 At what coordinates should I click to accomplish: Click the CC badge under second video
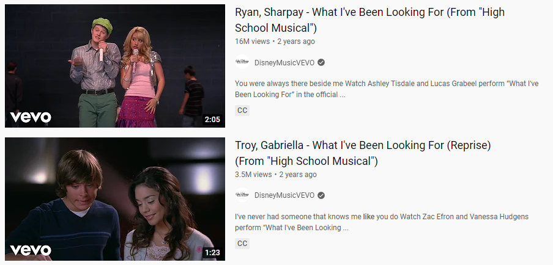(x=242, y=244)
